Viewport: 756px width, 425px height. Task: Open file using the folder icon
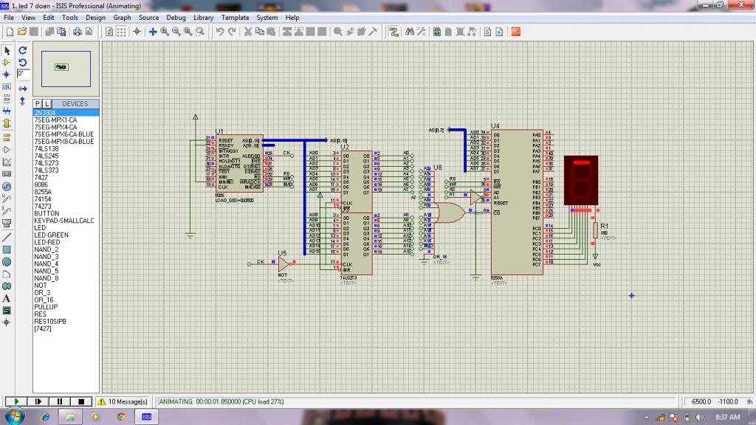(x=22, y=32)
